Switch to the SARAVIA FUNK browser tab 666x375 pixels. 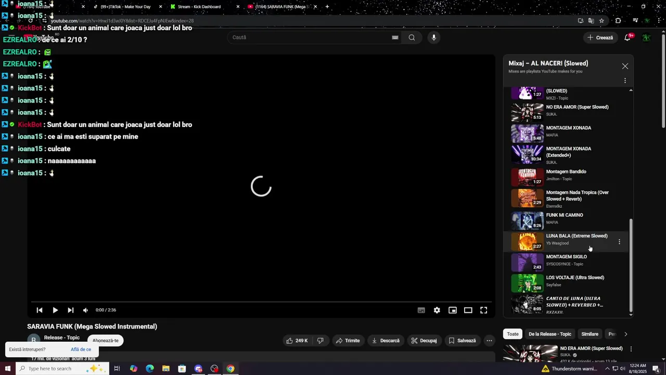[x=281, y=7]
